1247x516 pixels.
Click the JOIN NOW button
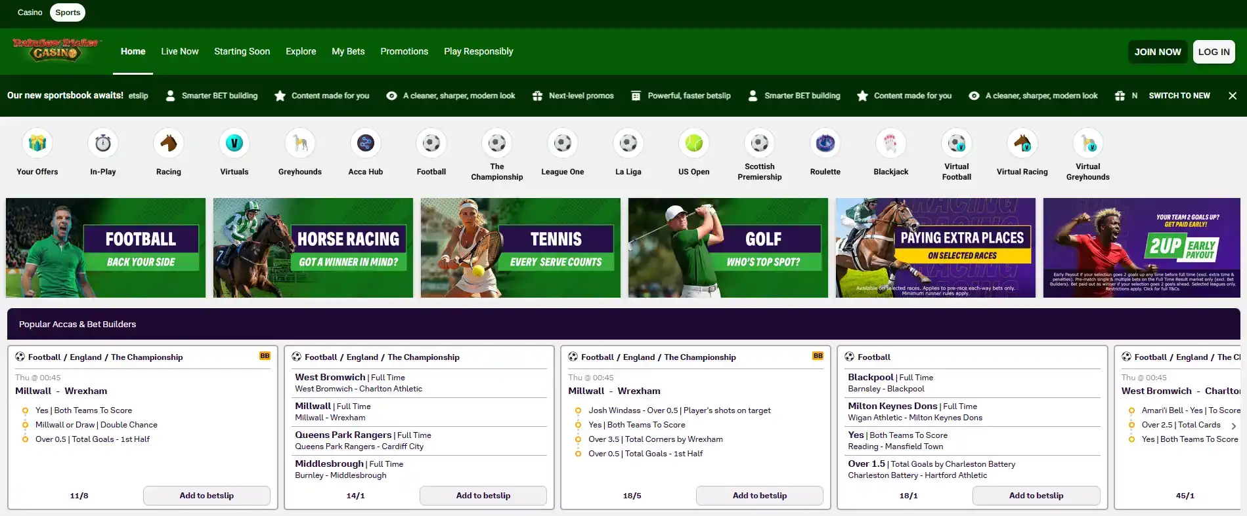1158,52
